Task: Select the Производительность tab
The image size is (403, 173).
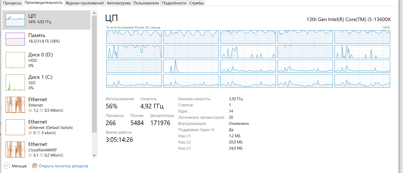Action: 43,3
